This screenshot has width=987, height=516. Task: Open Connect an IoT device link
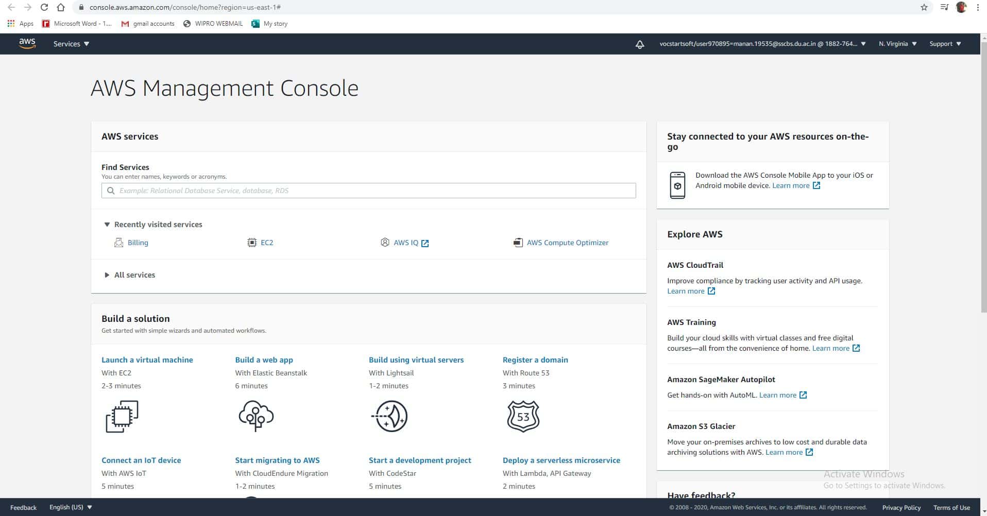[141, 460]
